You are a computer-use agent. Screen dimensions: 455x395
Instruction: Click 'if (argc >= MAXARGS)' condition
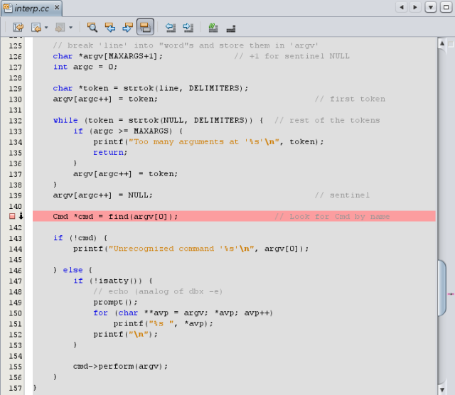coord(123,131)
